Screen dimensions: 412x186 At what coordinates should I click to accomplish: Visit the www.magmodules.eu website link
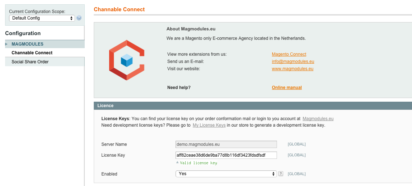tap(293, 69)
